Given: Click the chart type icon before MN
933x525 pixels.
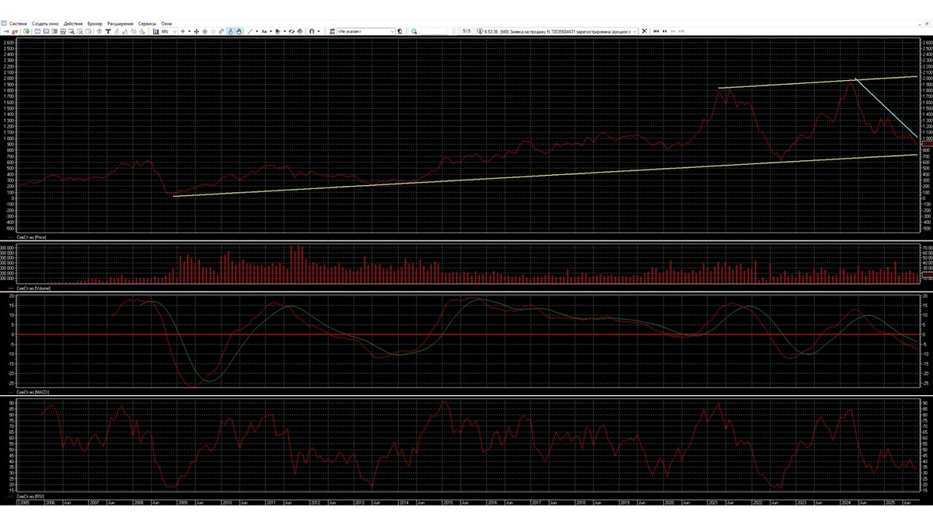Looking at the screenshot, I should pyautogui.click(x=156, y=31).
